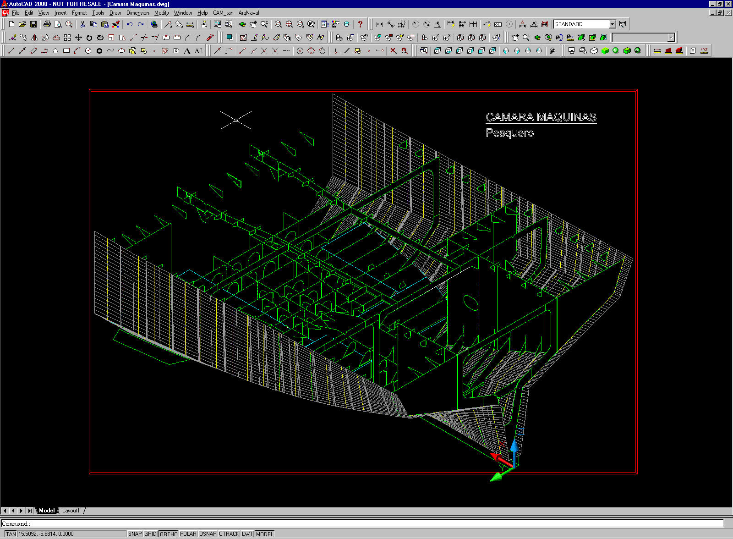The width and height of the screenshot is (733, 539).
Task: Jump to last tab with navigation arrow
Action: [30, 511]
